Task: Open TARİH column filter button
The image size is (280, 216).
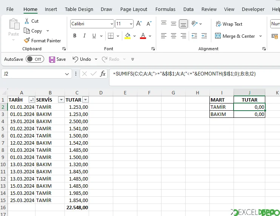Action: [32, 100]
